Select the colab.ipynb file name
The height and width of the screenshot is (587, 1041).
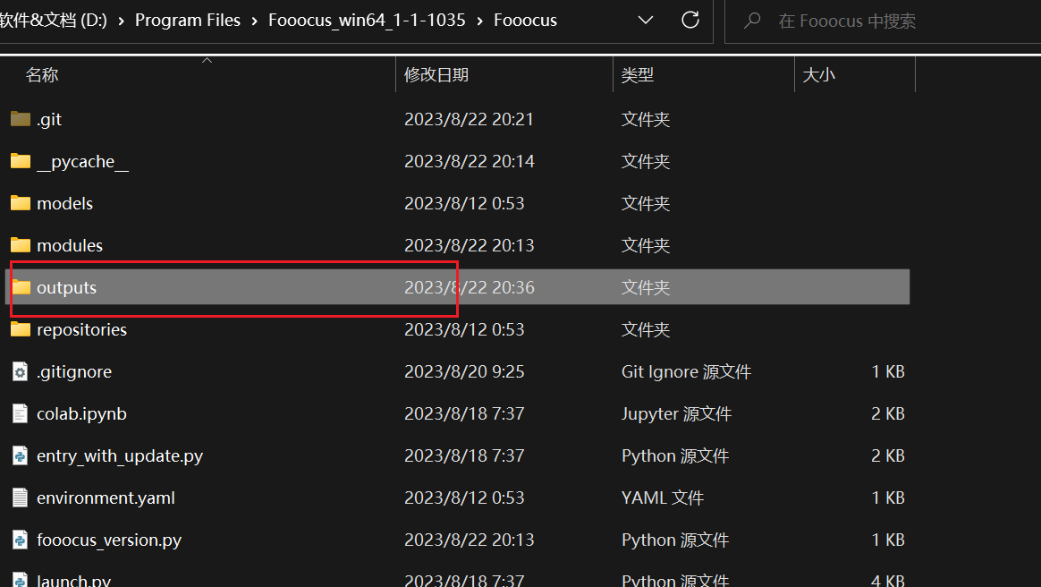[x=81, y=413]
